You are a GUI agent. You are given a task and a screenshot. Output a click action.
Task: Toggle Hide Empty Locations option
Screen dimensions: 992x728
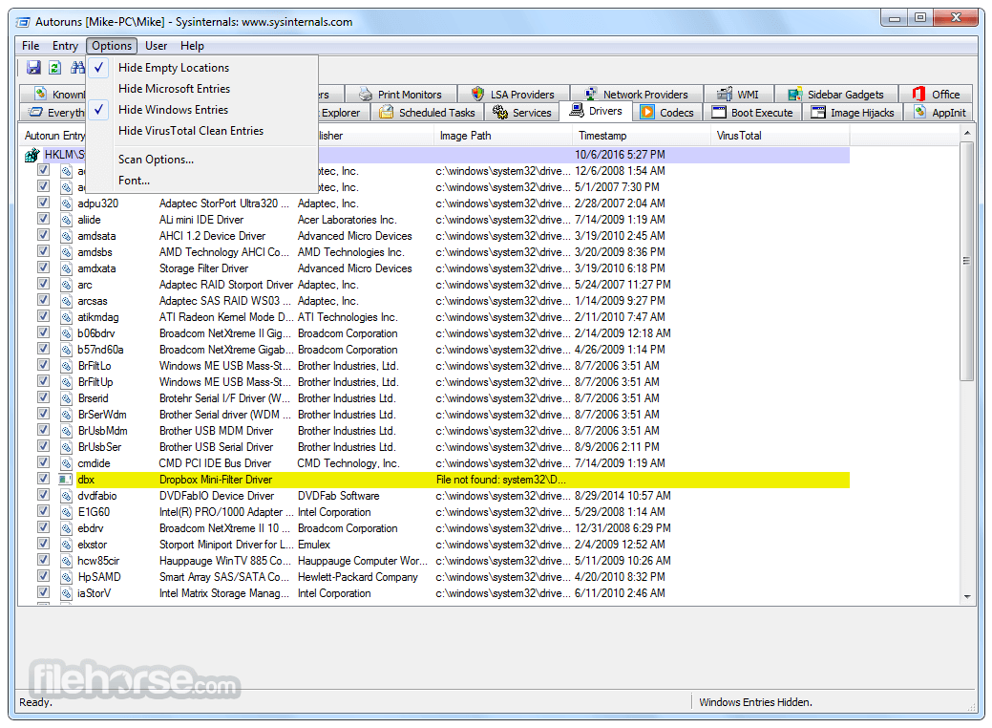click(x=201, y=68)
